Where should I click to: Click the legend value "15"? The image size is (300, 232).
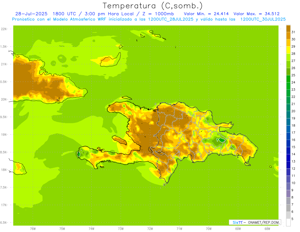[293, 147]
